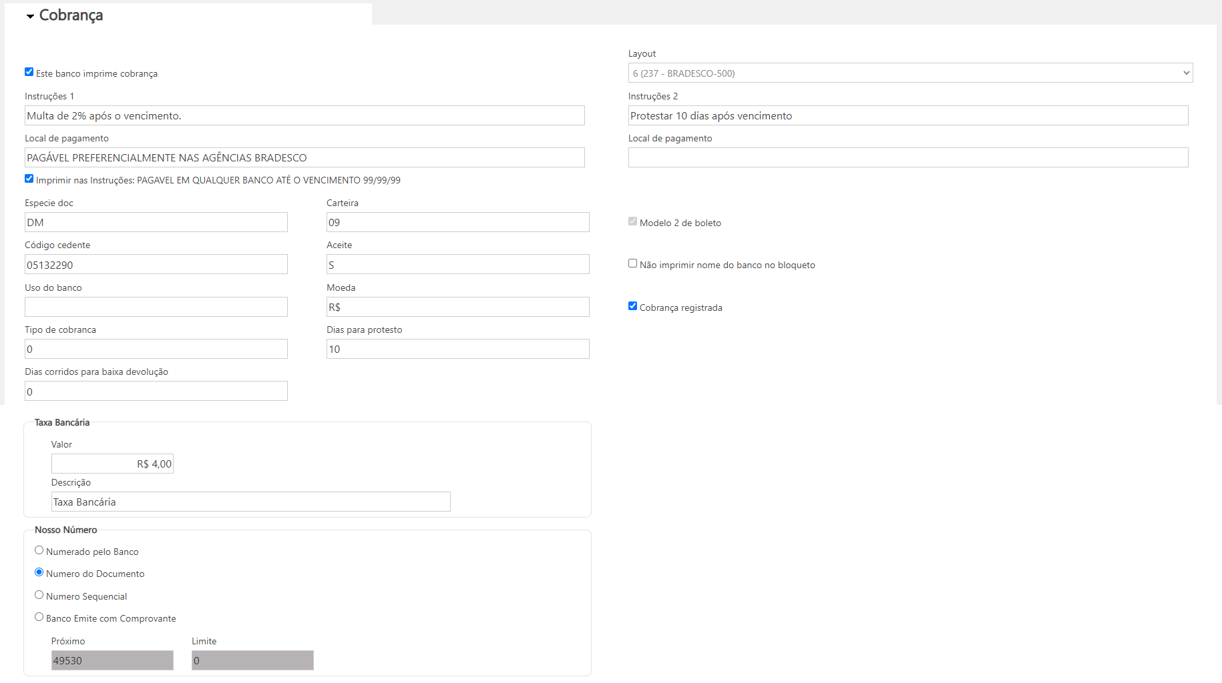This screenshot has width=1222, height=683.
Task: Click the 'Taxa Bancária' group label
Action: pyautogui.click(x=62, y=422)
